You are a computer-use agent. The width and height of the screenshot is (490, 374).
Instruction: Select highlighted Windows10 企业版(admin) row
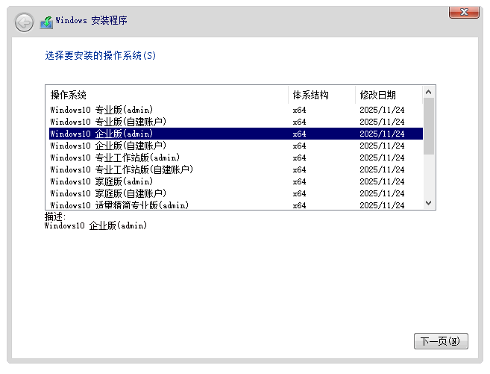236,134
